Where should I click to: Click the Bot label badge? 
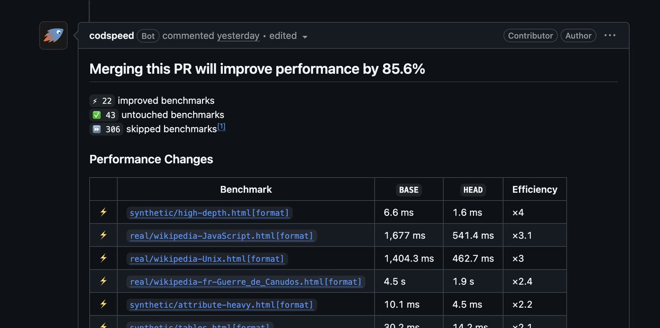[x=148, y=36]
